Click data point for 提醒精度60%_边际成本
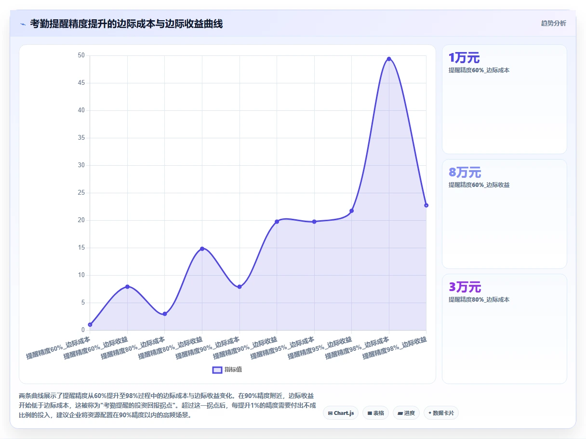Image resolution: width=586 pixels, height=439 pixels. click(90, 325)
